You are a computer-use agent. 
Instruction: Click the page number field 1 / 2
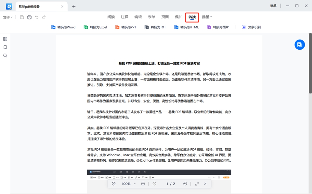171,184
